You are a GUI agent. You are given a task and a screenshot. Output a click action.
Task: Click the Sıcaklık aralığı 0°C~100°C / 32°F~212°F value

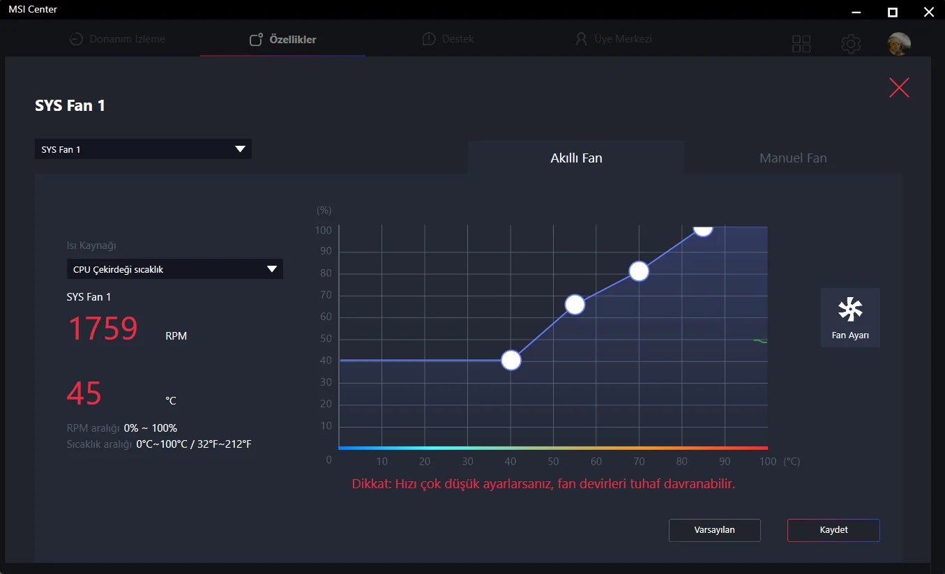point(194,444)
